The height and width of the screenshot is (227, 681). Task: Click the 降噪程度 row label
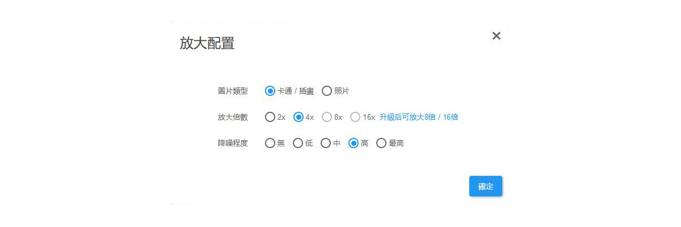(x=233, y=144)
